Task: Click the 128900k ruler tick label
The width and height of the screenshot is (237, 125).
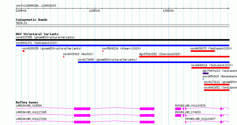Action: [21, 11]
